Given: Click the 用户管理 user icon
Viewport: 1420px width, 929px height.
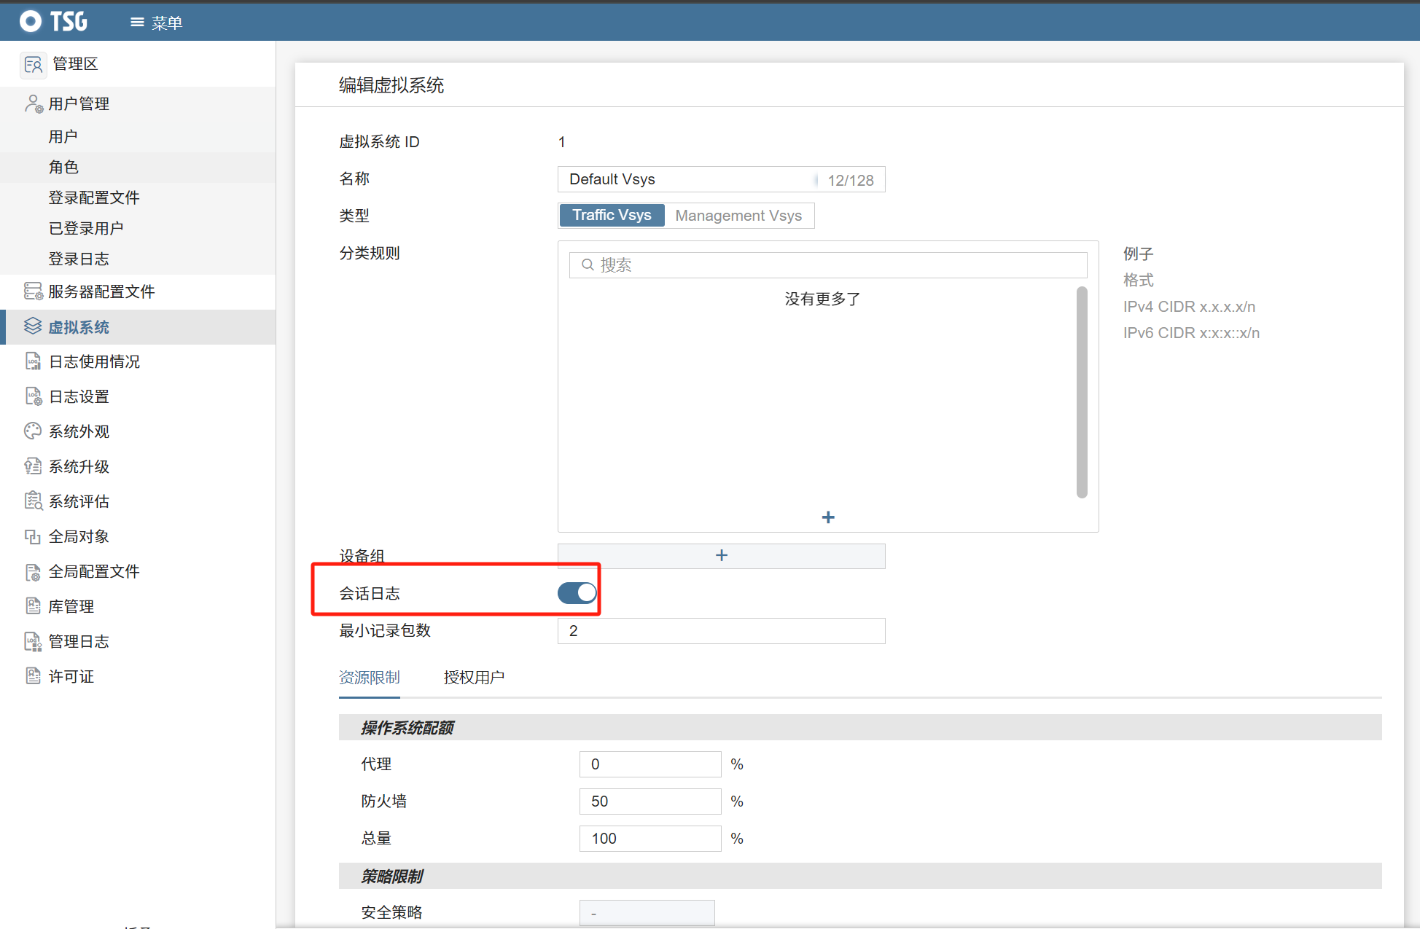Looking at the screenshot, I should [x=34, y=104].
